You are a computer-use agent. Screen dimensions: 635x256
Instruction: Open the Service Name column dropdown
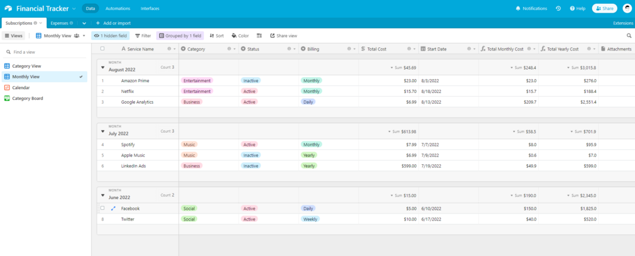tap(174, 49)
